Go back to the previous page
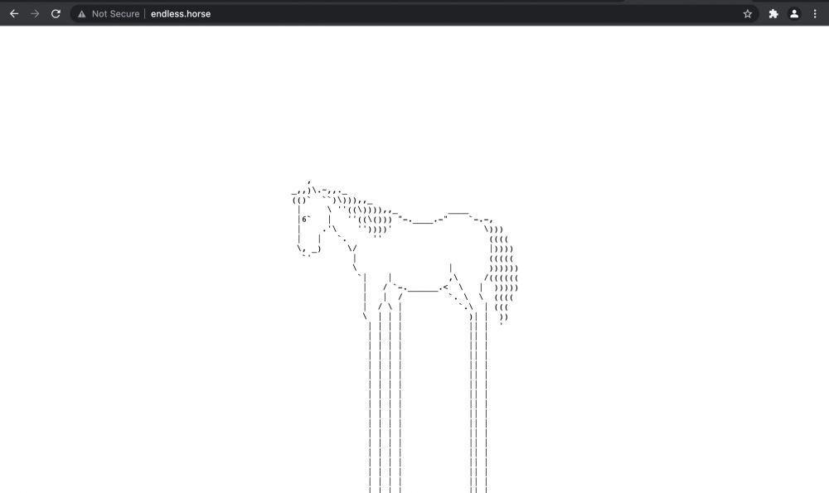Screen dimensions: 829x493 pos(14,14)
